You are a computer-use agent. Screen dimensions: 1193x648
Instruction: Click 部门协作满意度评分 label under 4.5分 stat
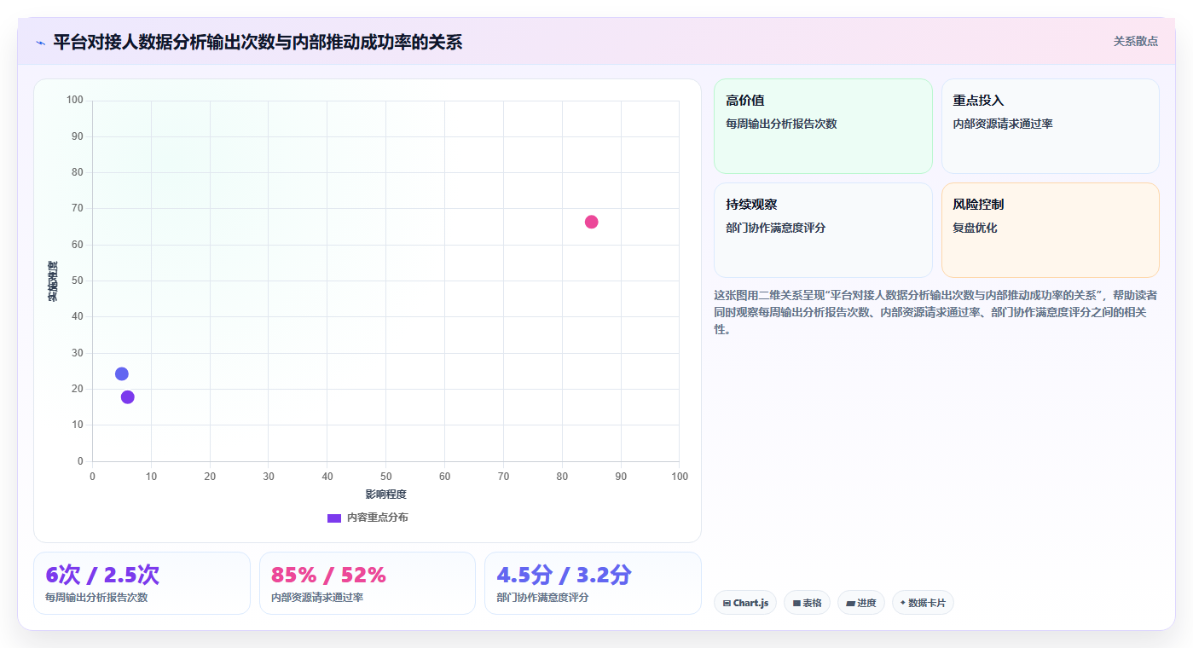[x=542, y=598]
